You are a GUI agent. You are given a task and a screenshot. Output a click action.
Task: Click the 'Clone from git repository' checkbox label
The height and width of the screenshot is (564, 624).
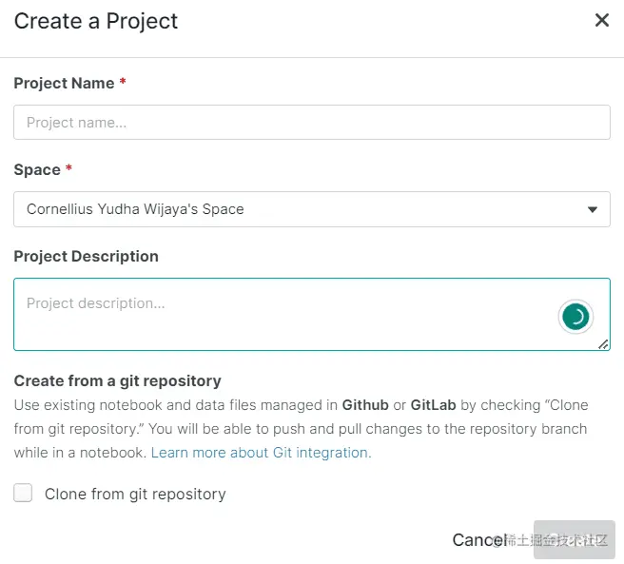(135, 494)
